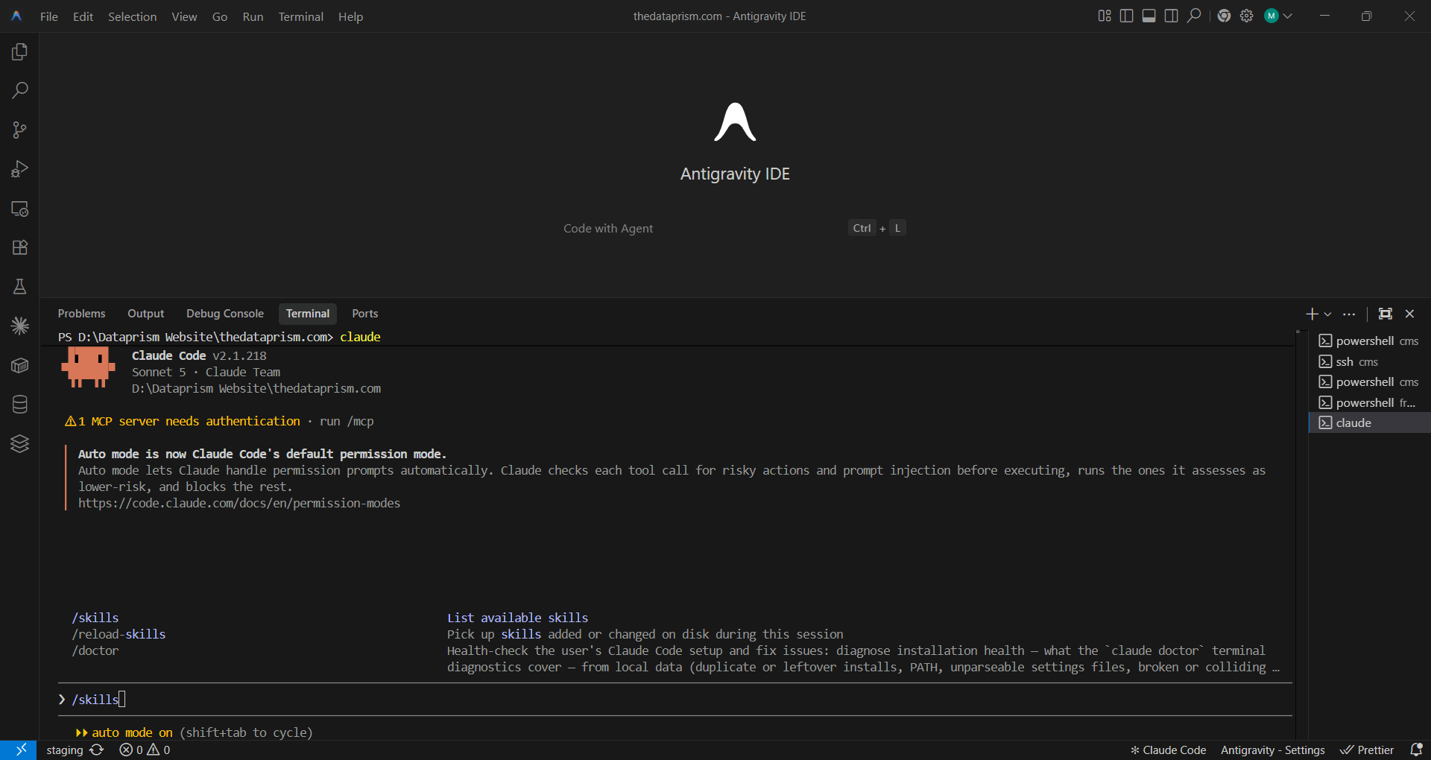The width and height of the screenshot is (1431, 760).
Task: Open Antigravity - Settings in status bar
Action: [1272, 750]
